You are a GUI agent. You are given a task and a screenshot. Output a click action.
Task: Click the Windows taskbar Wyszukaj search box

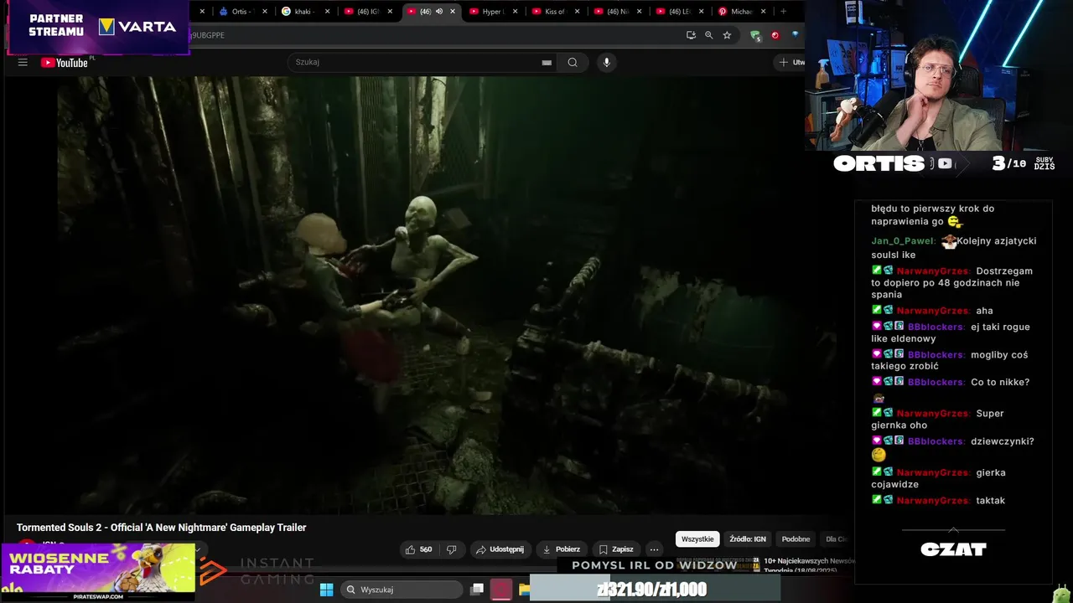click(402, 590)
